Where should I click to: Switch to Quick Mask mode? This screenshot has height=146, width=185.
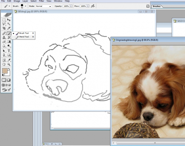click(9, 80)
